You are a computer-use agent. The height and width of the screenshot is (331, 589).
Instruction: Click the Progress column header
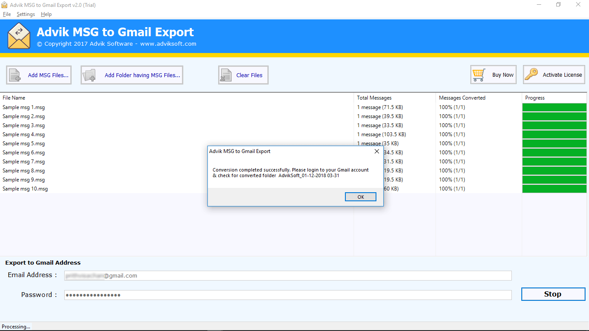tap(535, 98)
